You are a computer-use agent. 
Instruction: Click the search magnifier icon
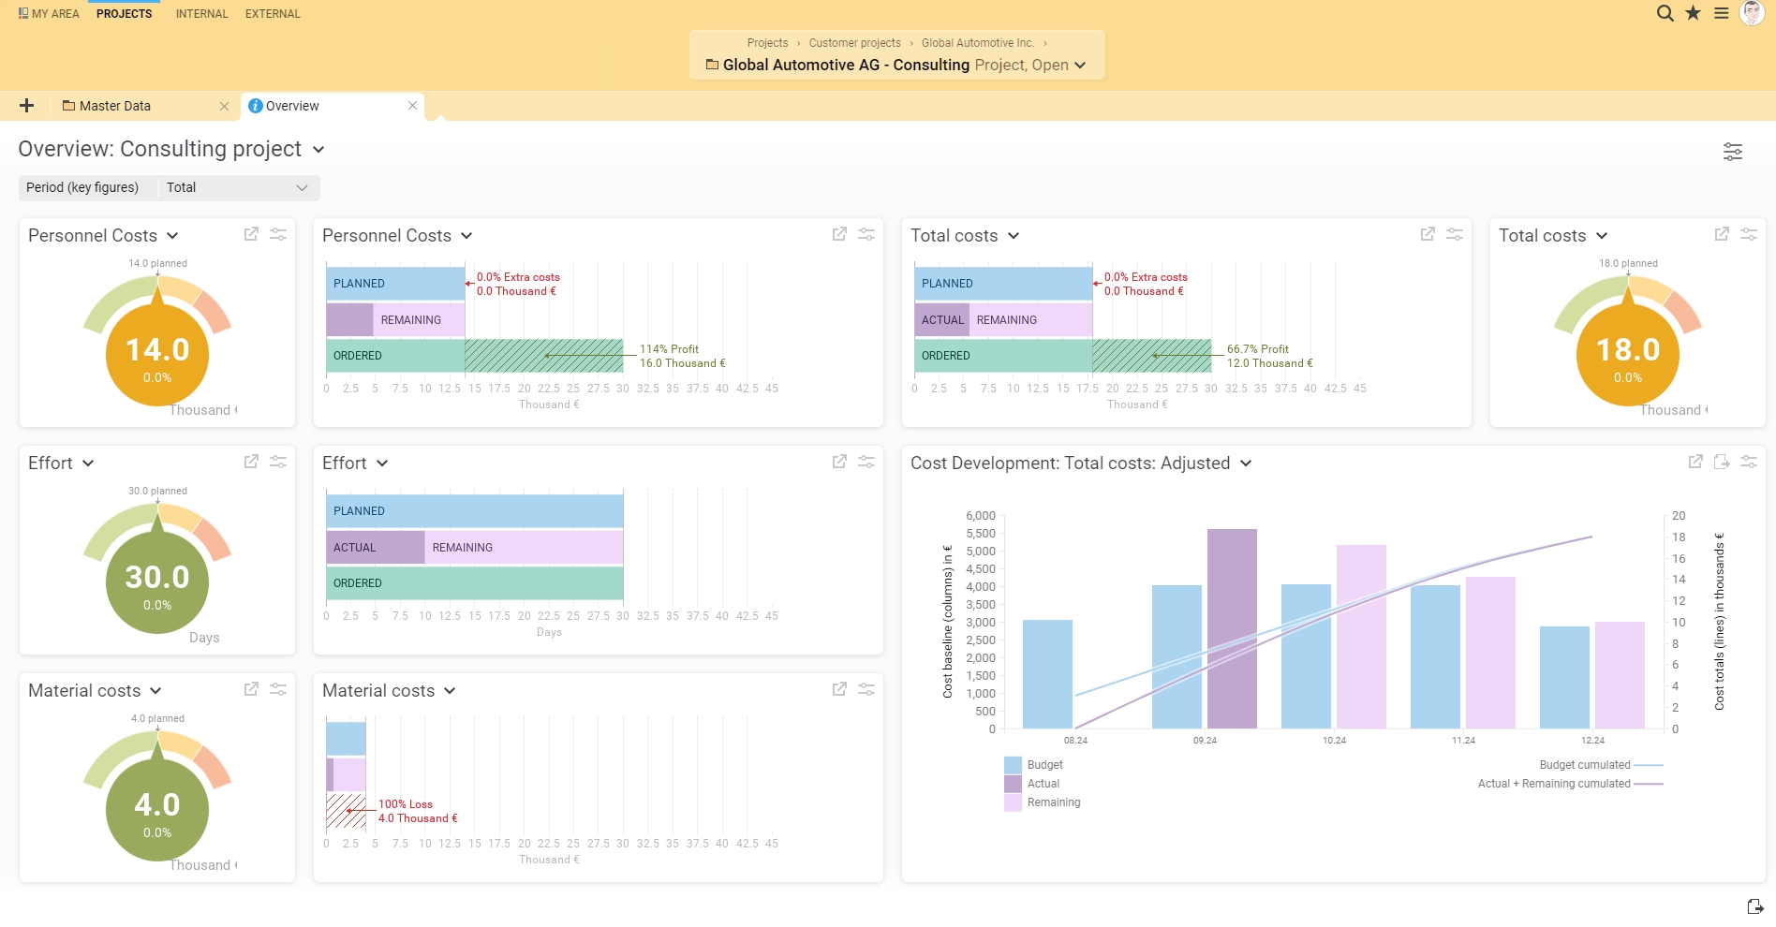(x=1665, y=13)
